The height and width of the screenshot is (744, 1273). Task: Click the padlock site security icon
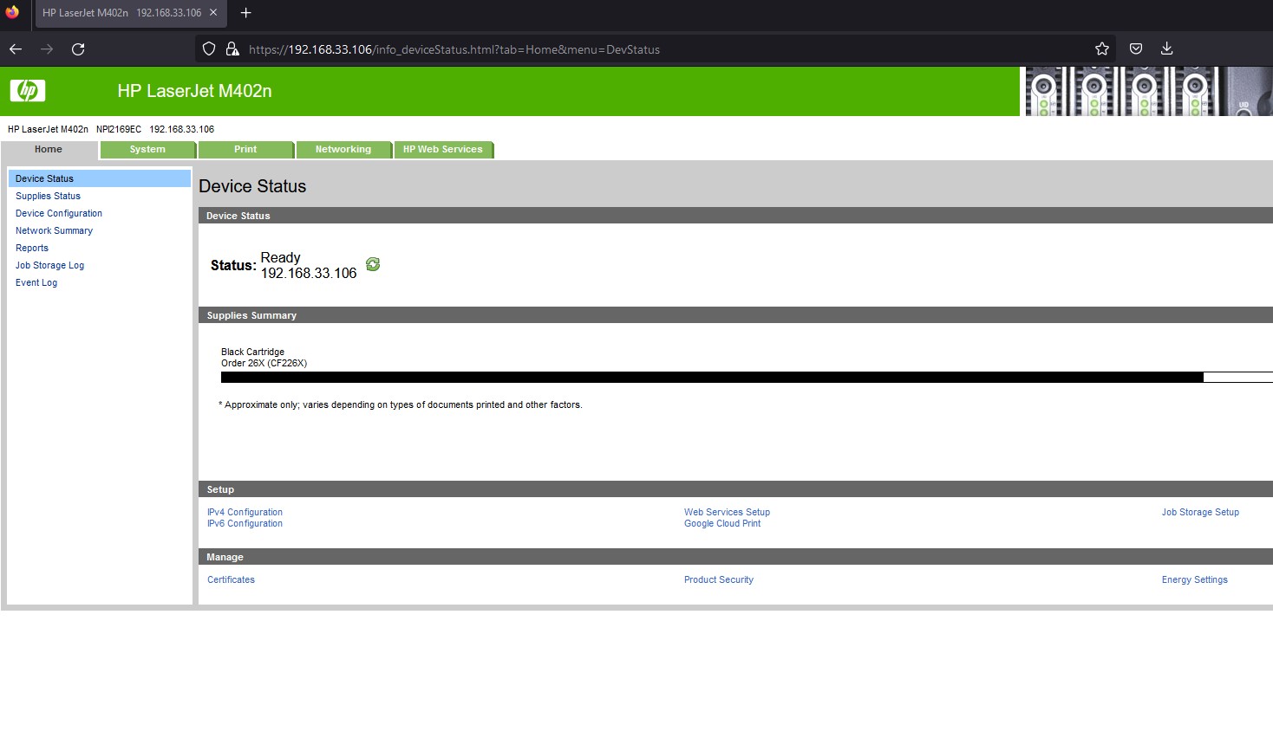tap(232, 49)
